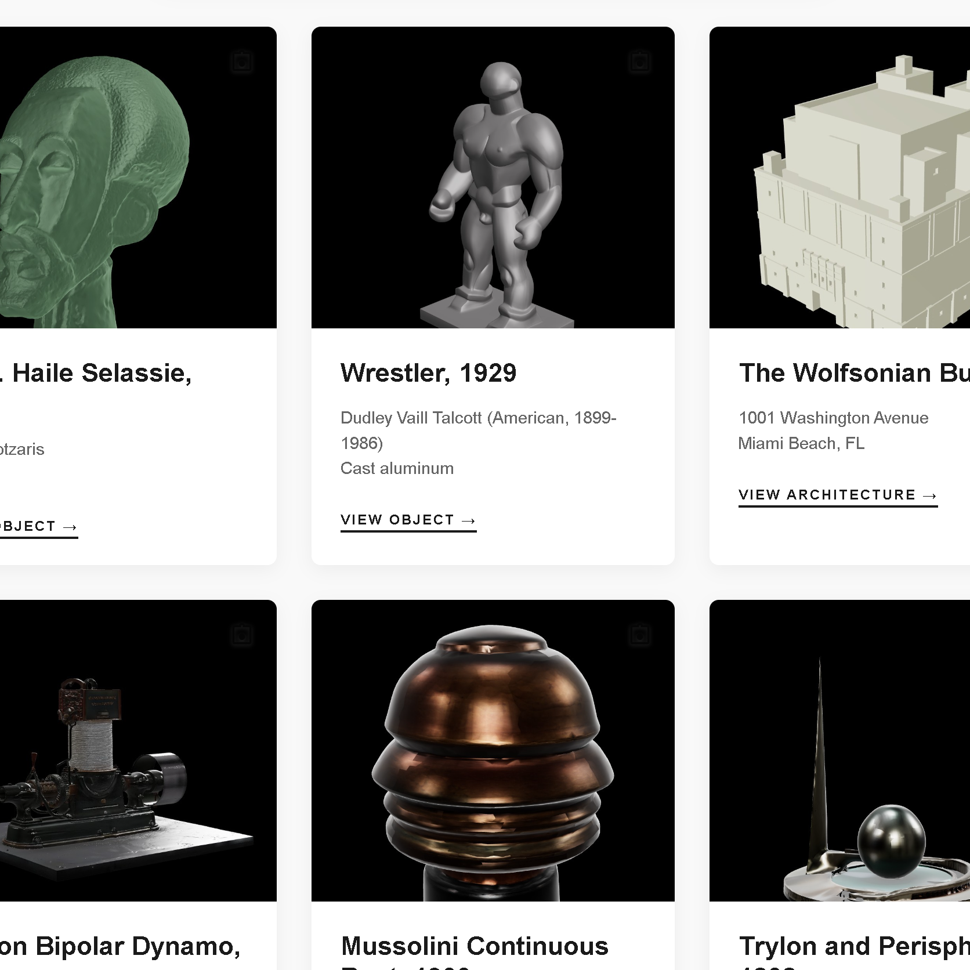The image size is (970, 970).
Task: Click the 'Mussolini Continuous' card title
Action: (475, 946)
